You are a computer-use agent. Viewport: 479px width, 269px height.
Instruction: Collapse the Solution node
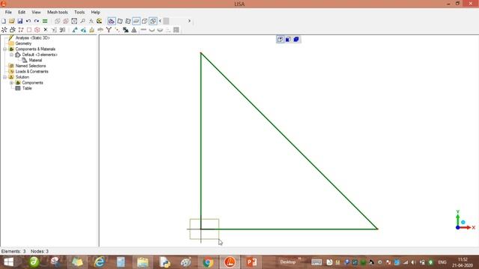(5, 77)
